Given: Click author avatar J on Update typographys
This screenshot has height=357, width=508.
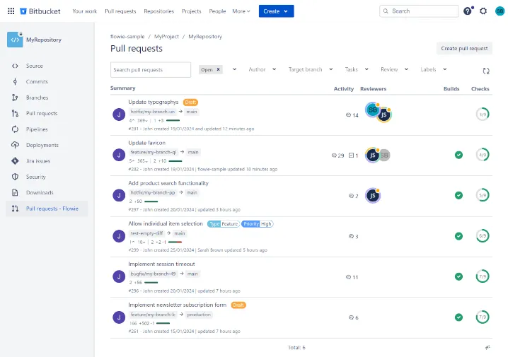Looking at the screenshot, I should click(x=119, y=115).
